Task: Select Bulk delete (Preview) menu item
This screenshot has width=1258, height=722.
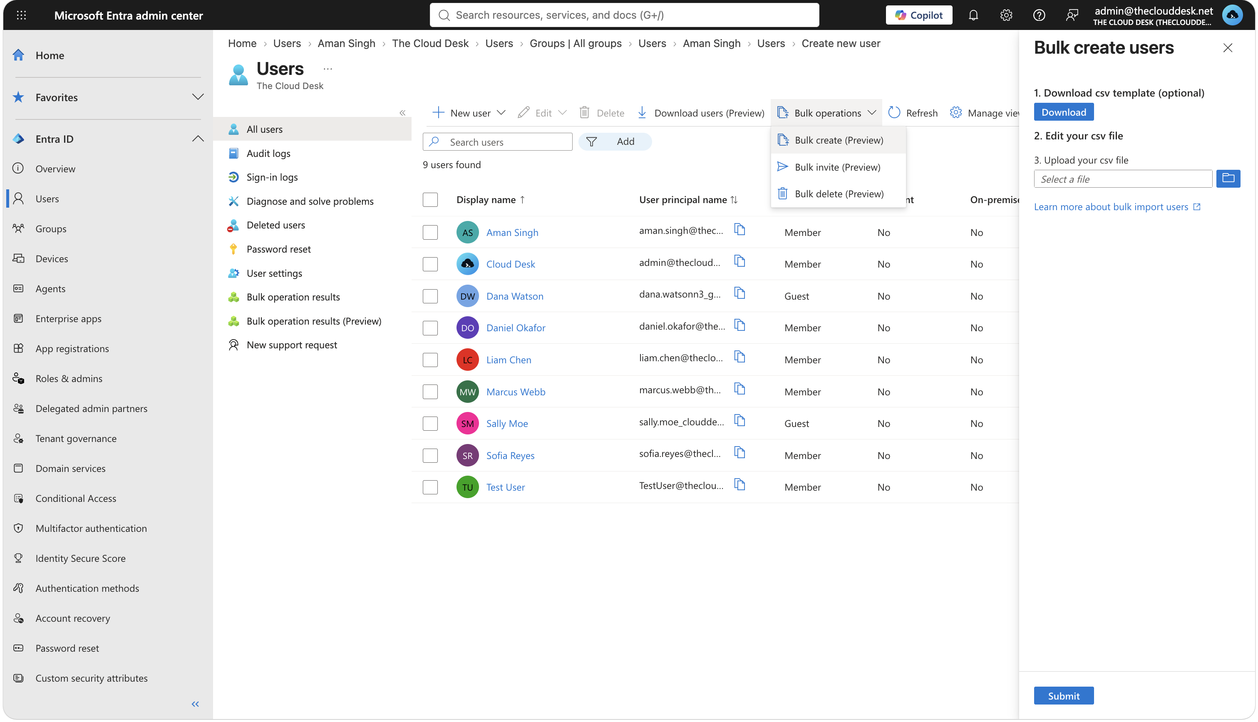Action: (838, 194)
